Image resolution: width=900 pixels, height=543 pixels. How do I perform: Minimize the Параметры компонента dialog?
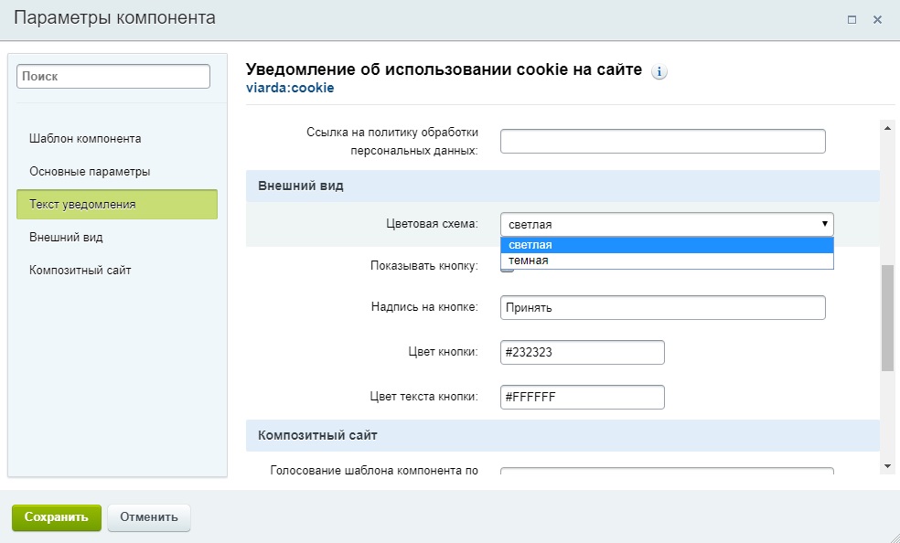click(x=853, y=18)
